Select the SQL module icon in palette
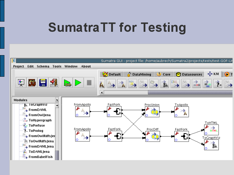 click(x=133, y=84)
